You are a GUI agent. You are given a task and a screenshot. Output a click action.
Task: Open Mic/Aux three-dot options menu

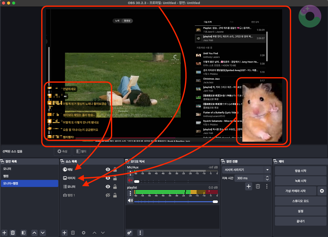point(130,173)
